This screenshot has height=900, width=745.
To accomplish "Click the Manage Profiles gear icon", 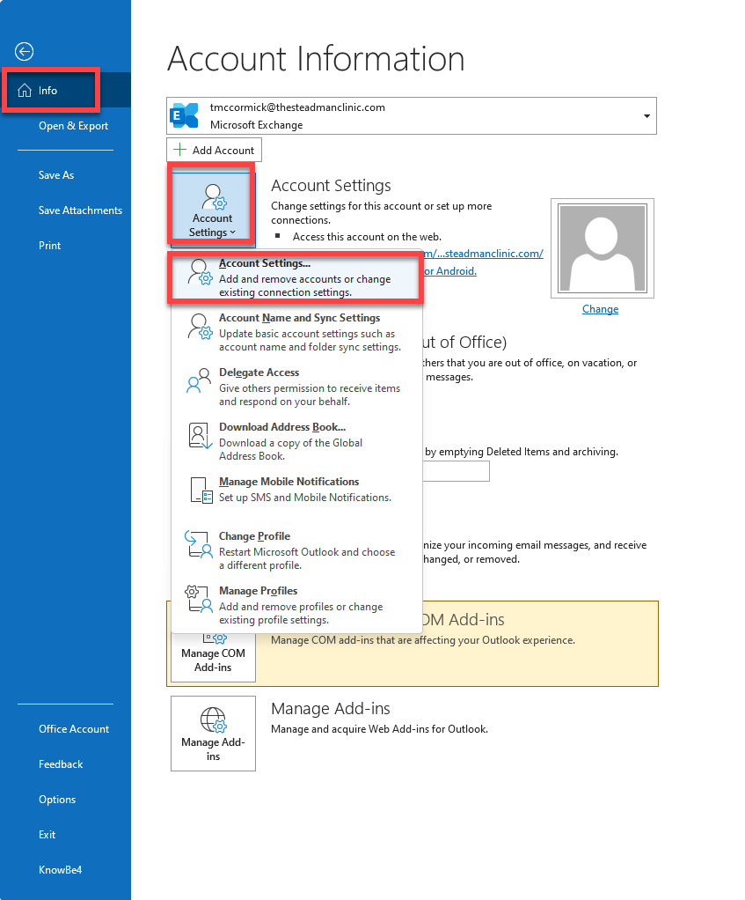I will (199, 599).
